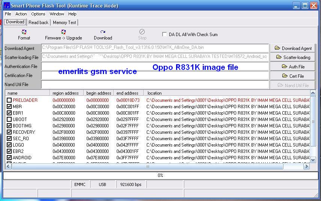321x201 pixels.
Task: Sort by the begin address column header
Action: click(x=99, y=93)
